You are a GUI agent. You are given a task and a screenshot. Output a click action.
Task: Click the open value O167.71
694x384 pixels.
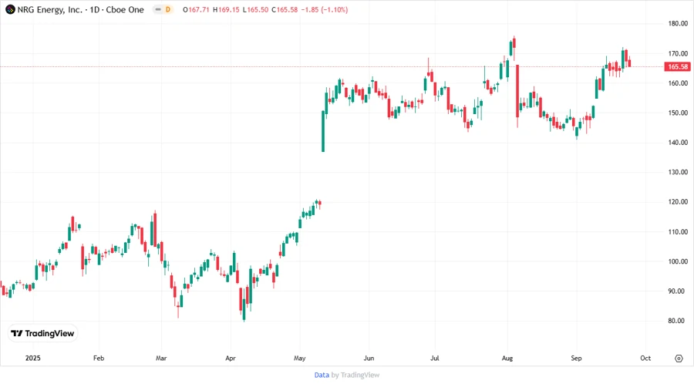(196, 9)
